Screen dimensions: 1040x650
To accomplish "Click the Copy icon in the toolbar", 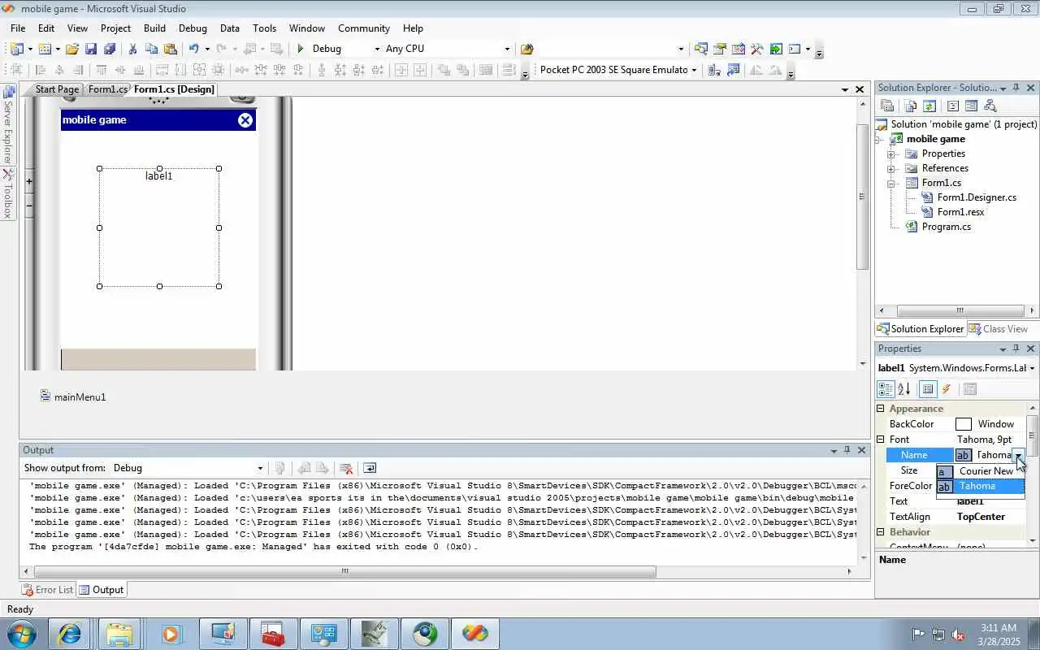I will click(x=151, y=49).
